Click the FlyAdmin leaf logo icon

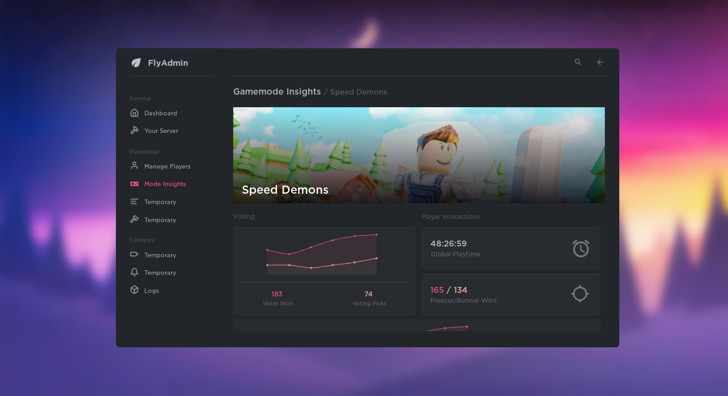[x=136, y=63]
